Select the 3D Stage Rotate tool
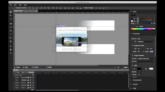 (x=11, y=46)
